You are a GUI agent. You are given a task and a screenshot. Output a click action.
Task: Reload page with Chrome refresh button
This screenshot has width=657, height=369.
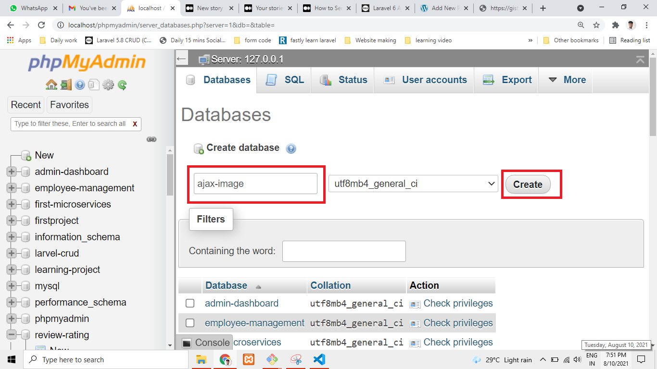tap(41, 25)
